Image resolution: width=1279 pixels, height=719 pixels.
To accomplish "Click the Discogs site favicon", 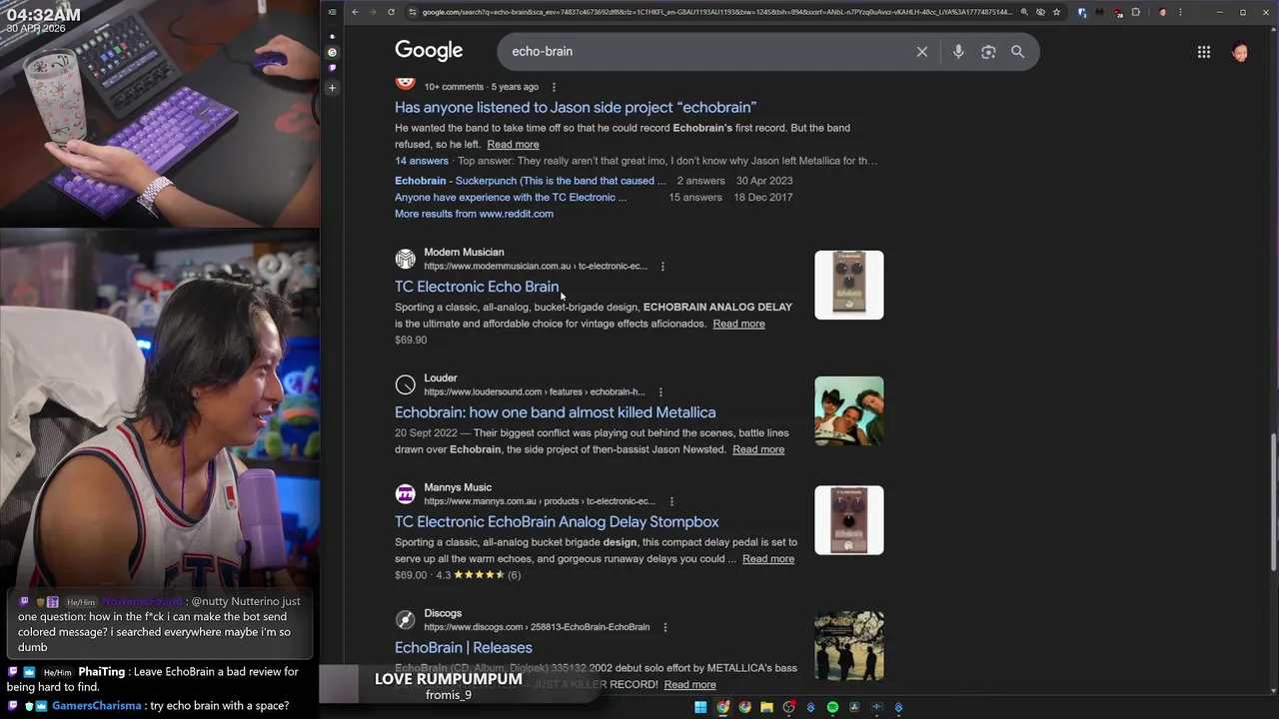I will [405, 620].
